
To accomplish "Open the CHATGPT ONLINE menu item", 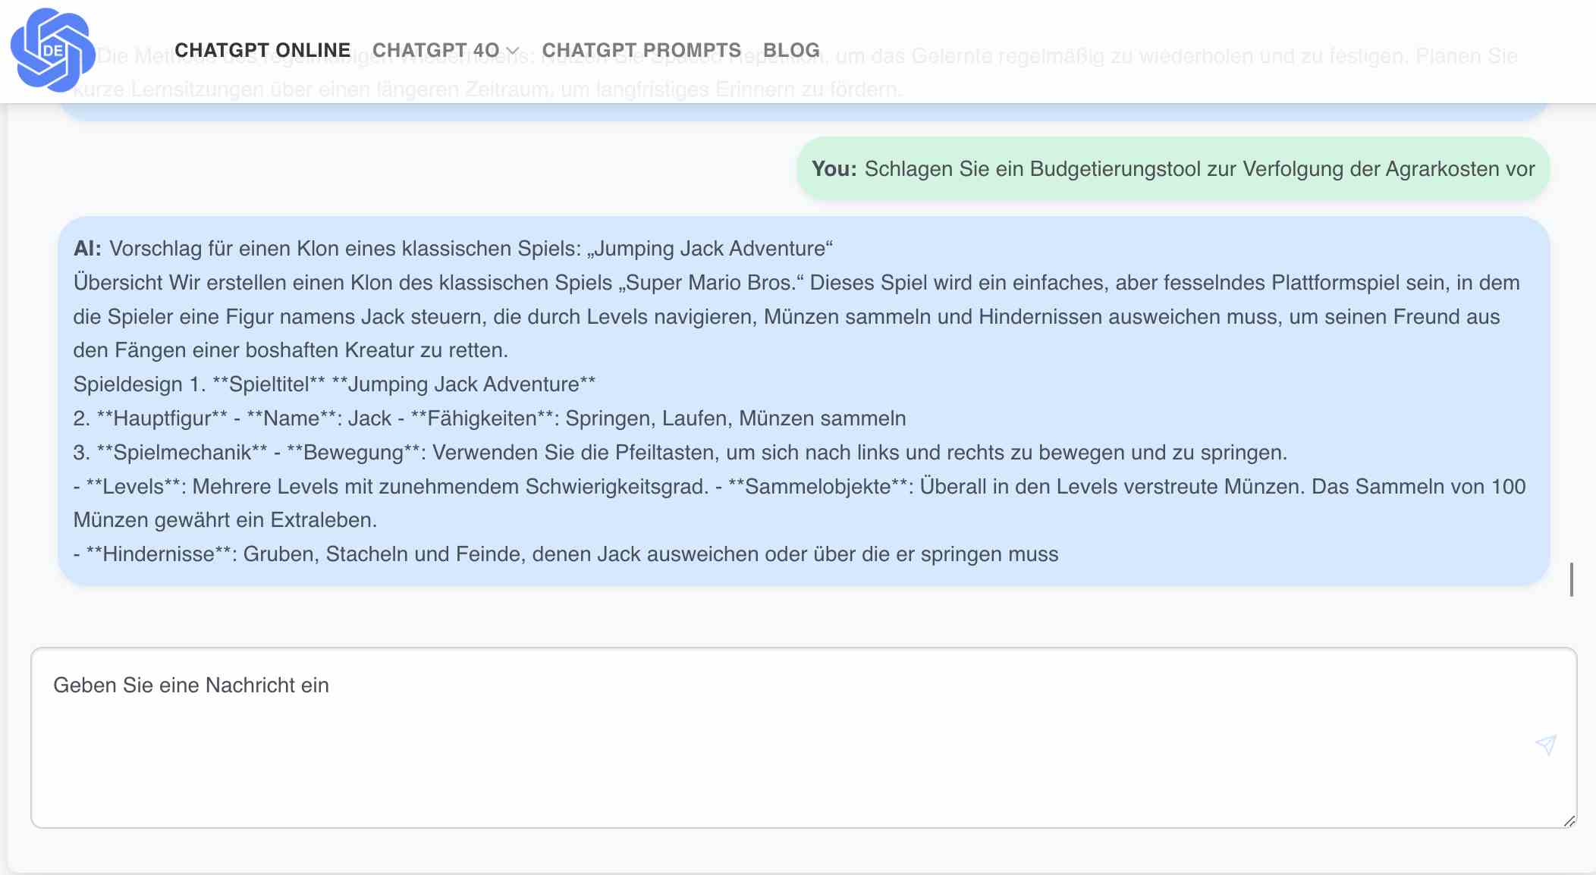I will (x=262, y=50).
